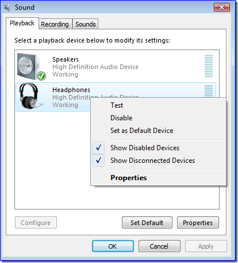Image resolution: width=238 pixels, height=263 pixels.
Task: Click the green default checkmark on Speakers
Action: (41, 76)
